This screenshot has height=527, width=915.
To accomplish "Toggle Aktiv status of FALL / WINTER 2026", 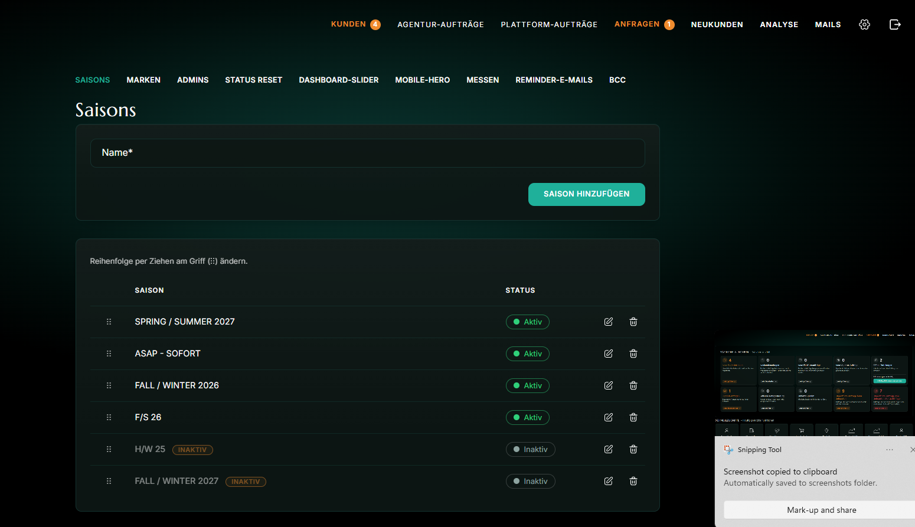I will click(528, 385).
